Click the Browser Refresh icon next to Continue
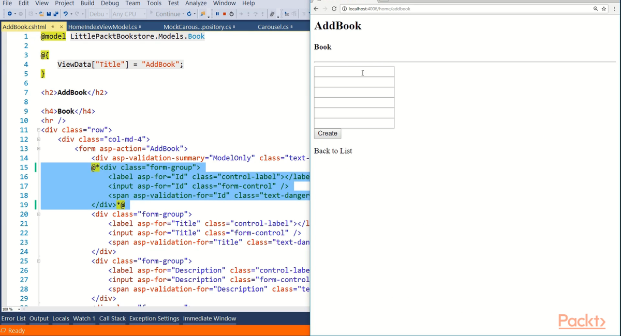621x336 pixels. point(189,14)
